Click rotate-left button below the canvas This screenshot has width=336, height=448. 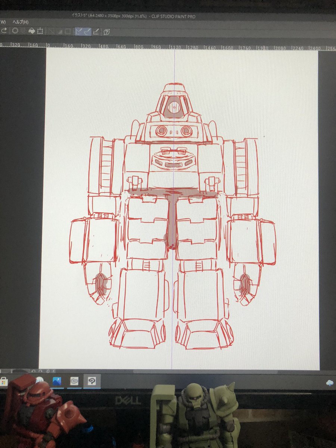click(33, 371)
